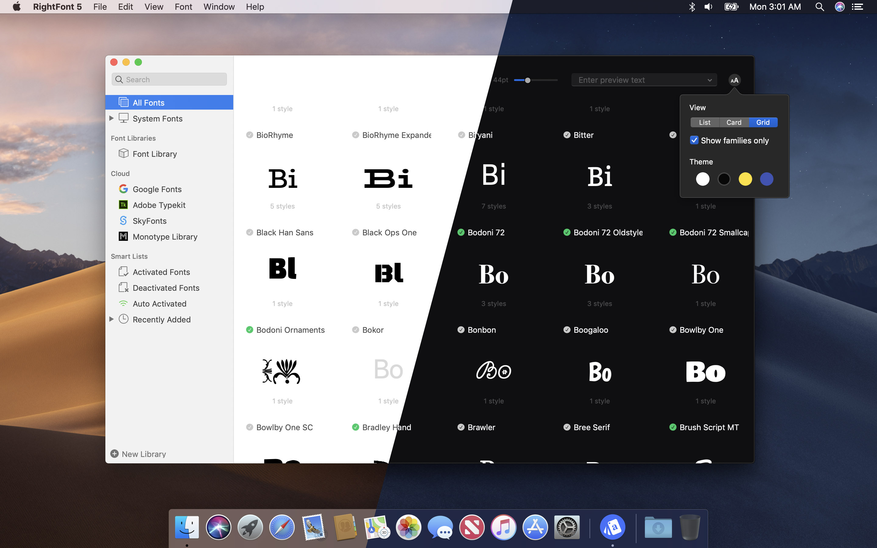Click the Search input field

(169, 79)
